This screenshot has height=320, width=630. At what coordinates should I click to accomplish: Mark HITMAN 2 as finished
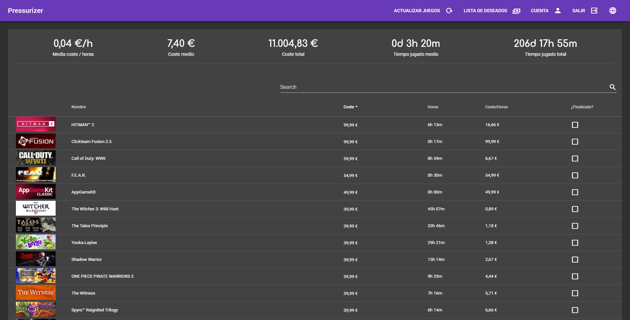(575, 125)
